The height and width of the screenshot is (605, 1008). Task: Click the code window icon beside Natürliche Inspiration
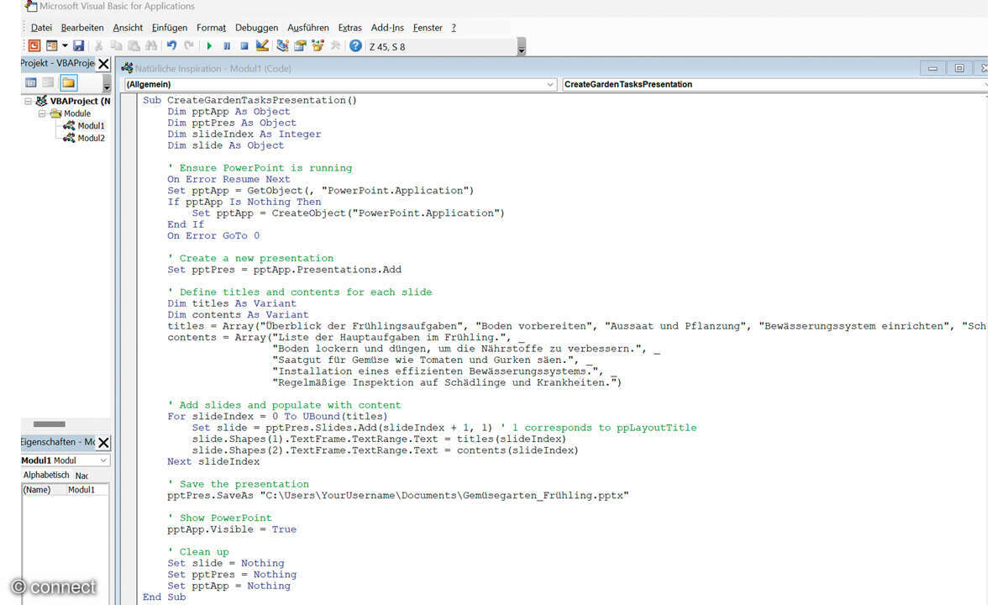(x=127, y=68)
